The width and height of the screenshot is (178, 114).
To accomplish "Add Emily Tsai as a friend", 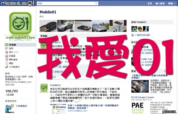I will click(147, 65).
